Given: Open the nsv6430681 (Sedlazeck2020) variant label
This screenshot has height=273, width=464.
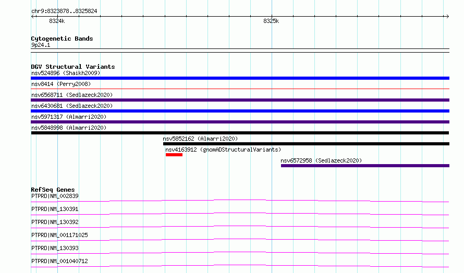Looking at the screenshot, I should point(72,106).
